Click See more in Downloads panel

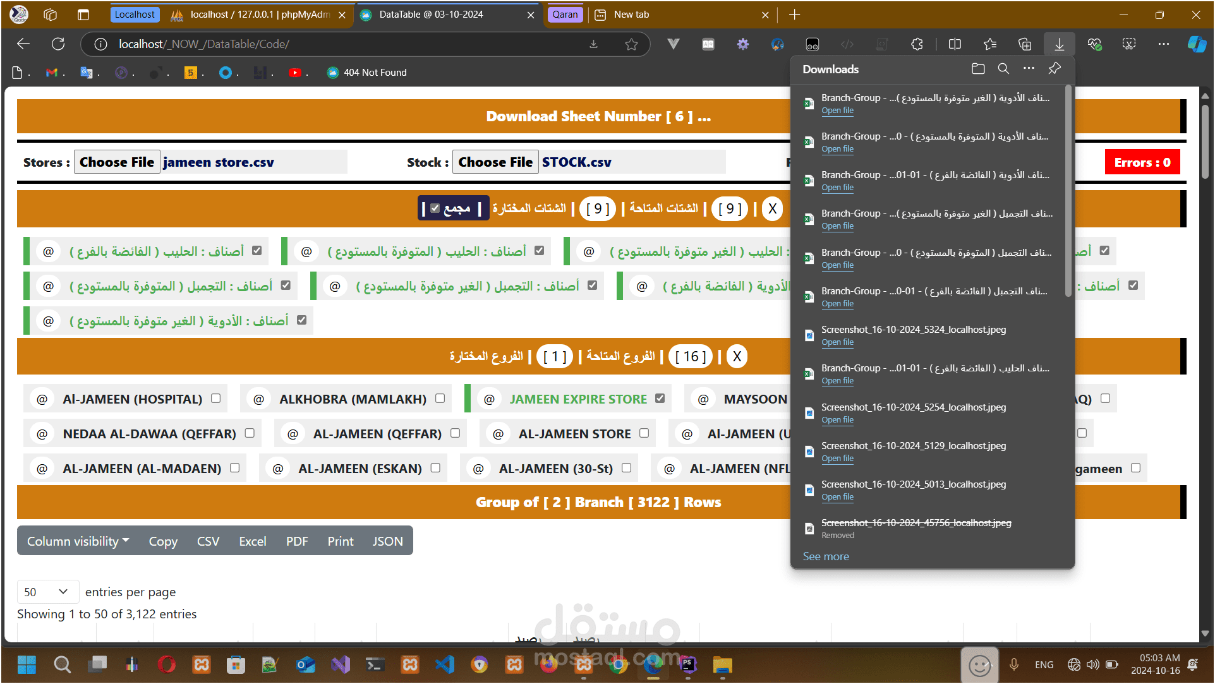click(826, 556)
